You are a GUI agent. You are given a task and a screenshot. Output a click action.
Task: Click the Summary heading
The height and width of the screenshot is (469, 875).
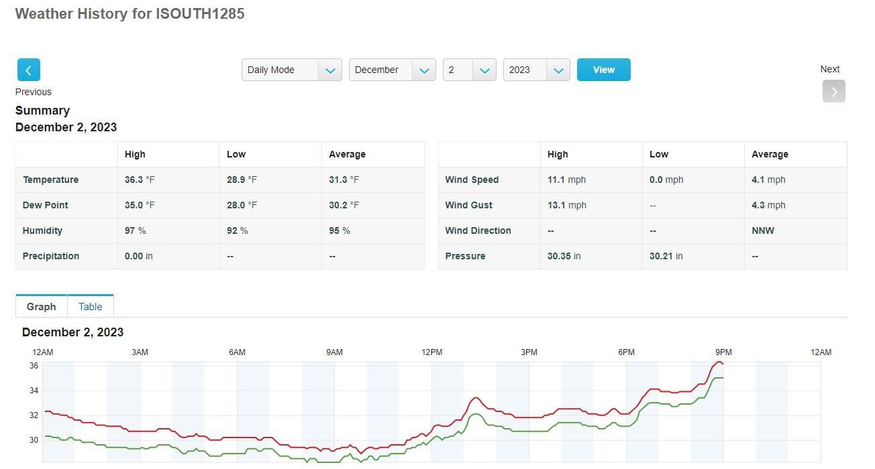(42, 111)
